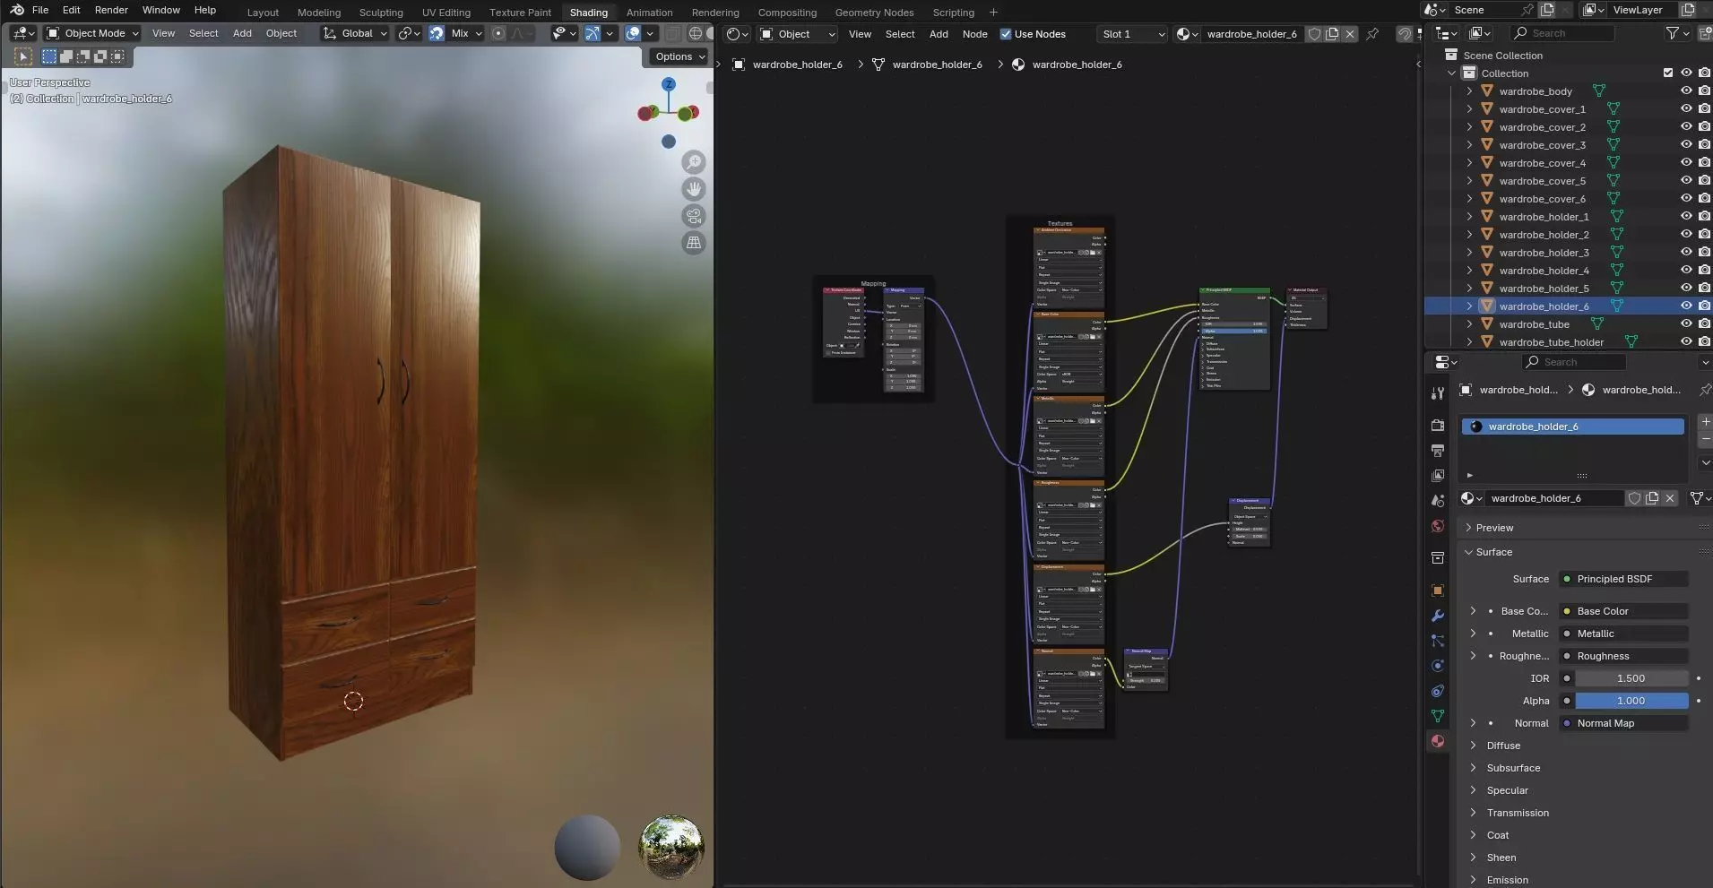Switch perspective/orthographic grid gizmo
Viewport: 1713px width, 888px height.
click(x=694, y=243)
